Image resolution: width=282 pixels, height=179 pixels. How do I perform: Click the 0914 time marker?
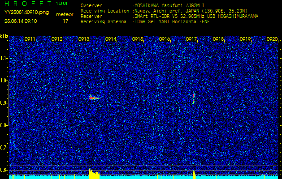coord(110,39)
